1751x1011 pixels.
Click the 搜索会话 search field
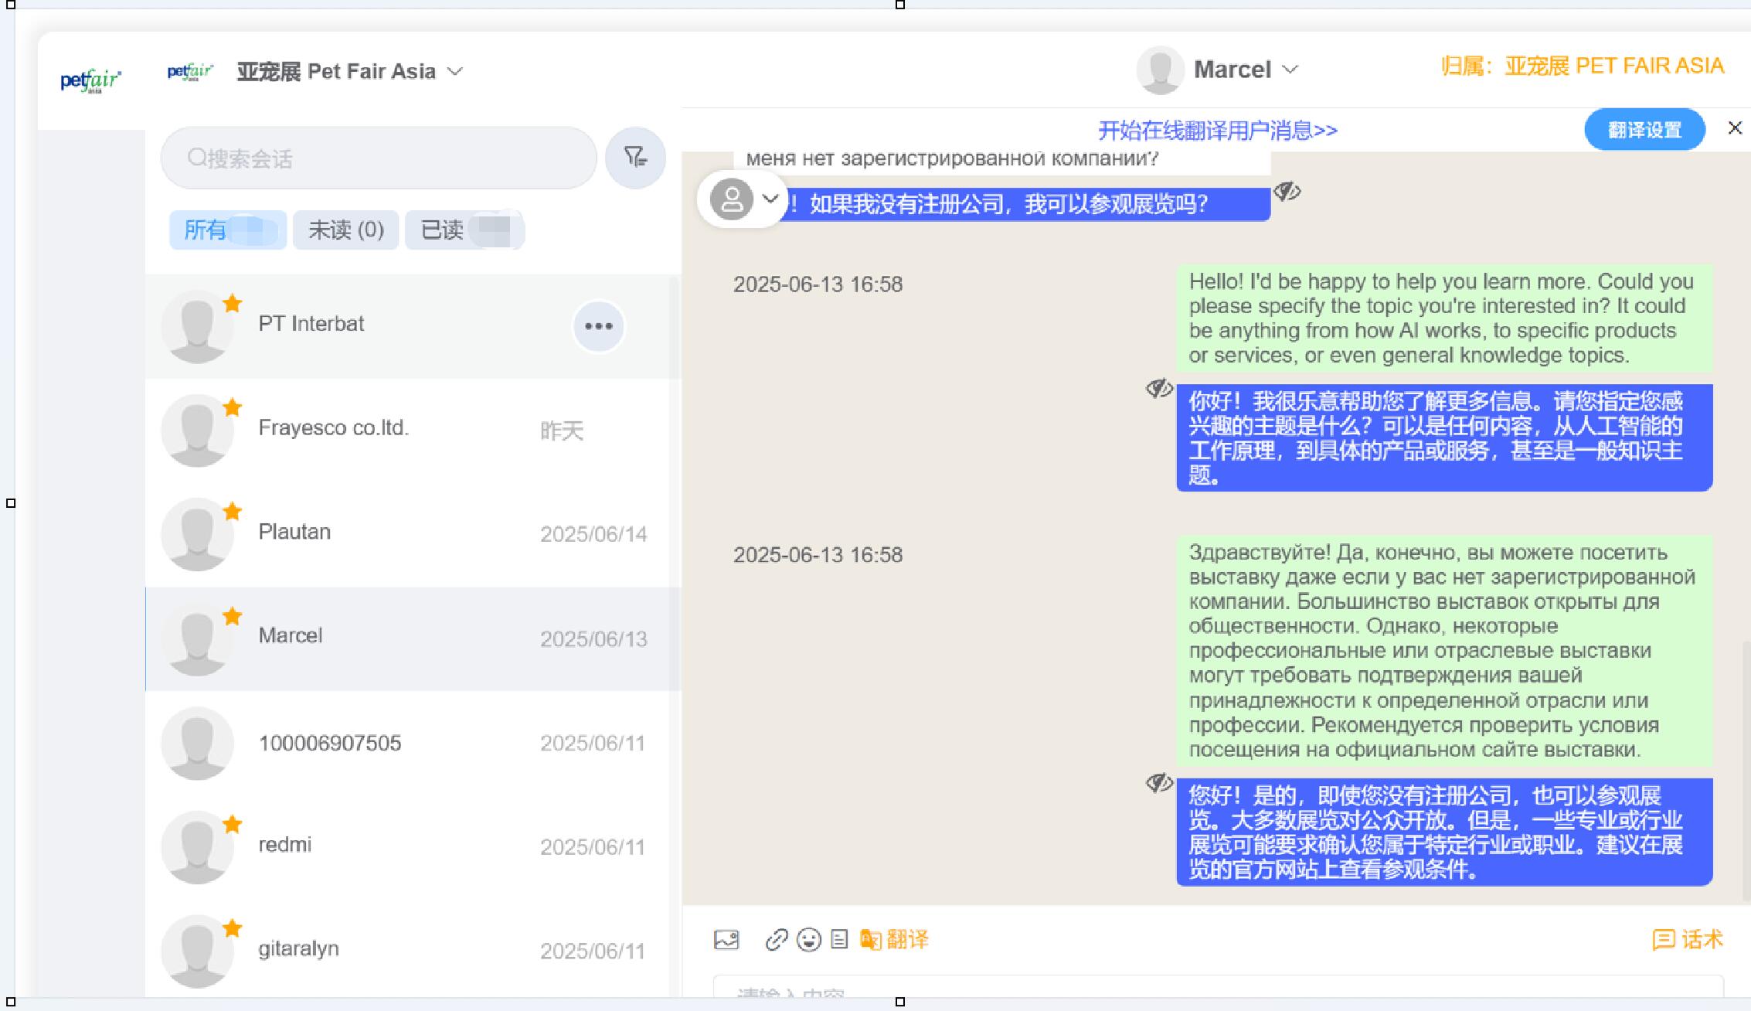[x=379, y=158]
